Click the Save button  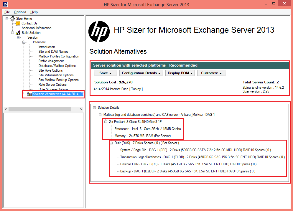[106, 73]
